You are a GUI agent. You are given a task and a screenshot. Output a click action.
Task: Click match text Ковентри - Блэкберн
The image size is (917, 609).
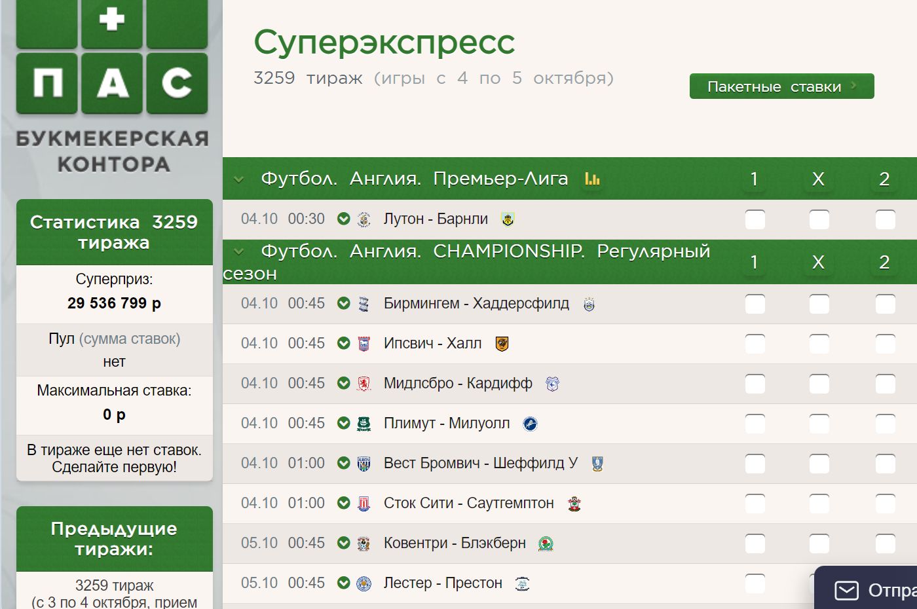coord(455,543)
